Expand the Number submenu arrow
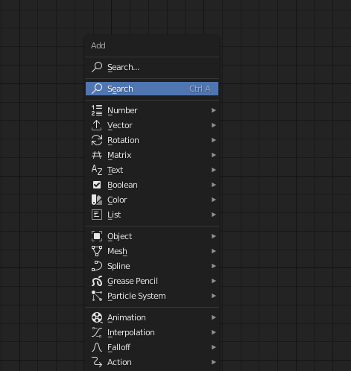Screen dimensions: 351x371 [x=213, y=110]
